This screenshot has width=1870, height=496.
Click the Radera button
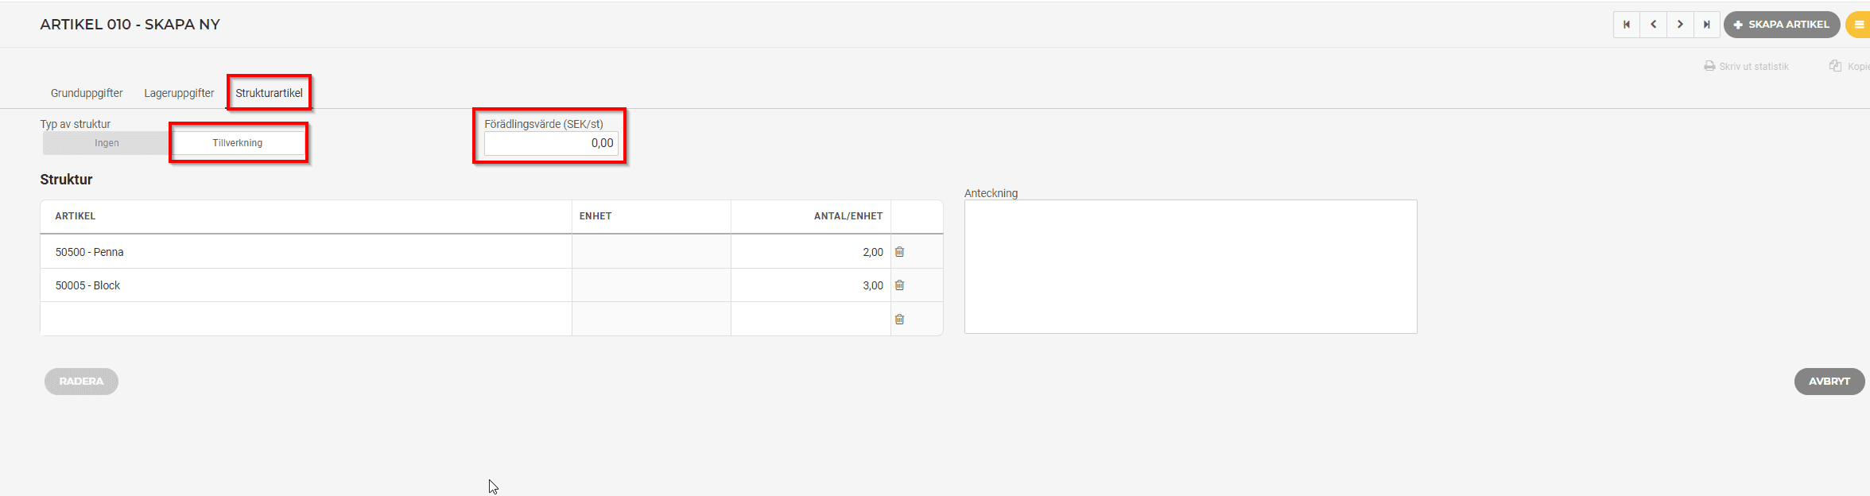pos(81,382)
